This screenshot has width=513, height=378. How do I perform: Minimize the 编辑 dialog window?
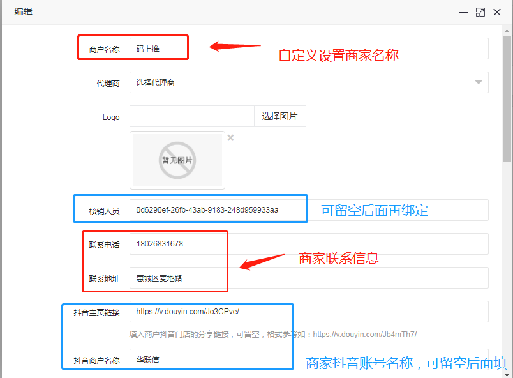coord(464,13)
